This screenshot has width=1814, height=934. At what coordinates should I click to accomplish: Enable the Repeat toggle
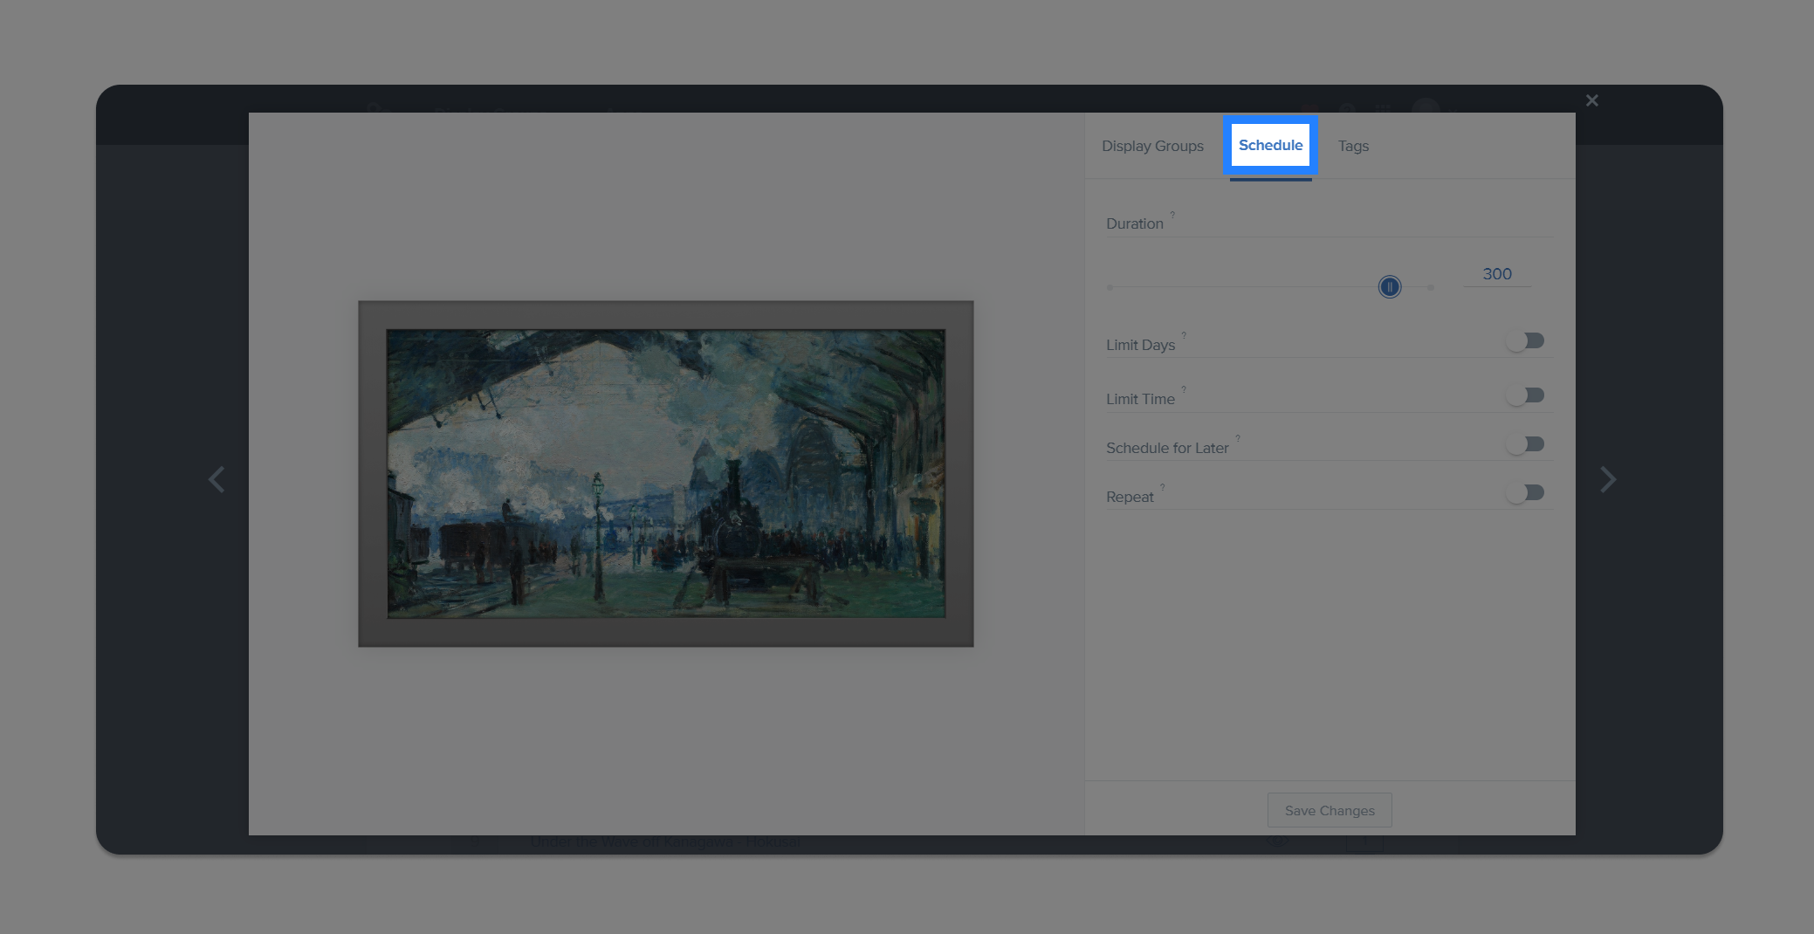pos(1525,493)
